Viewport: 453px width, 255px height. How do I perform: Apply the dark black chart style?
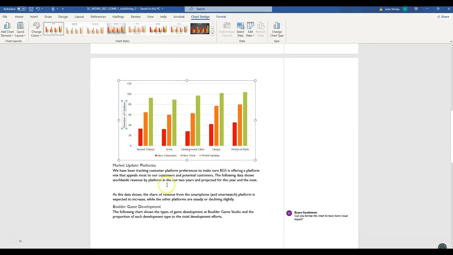pos(200,29)
